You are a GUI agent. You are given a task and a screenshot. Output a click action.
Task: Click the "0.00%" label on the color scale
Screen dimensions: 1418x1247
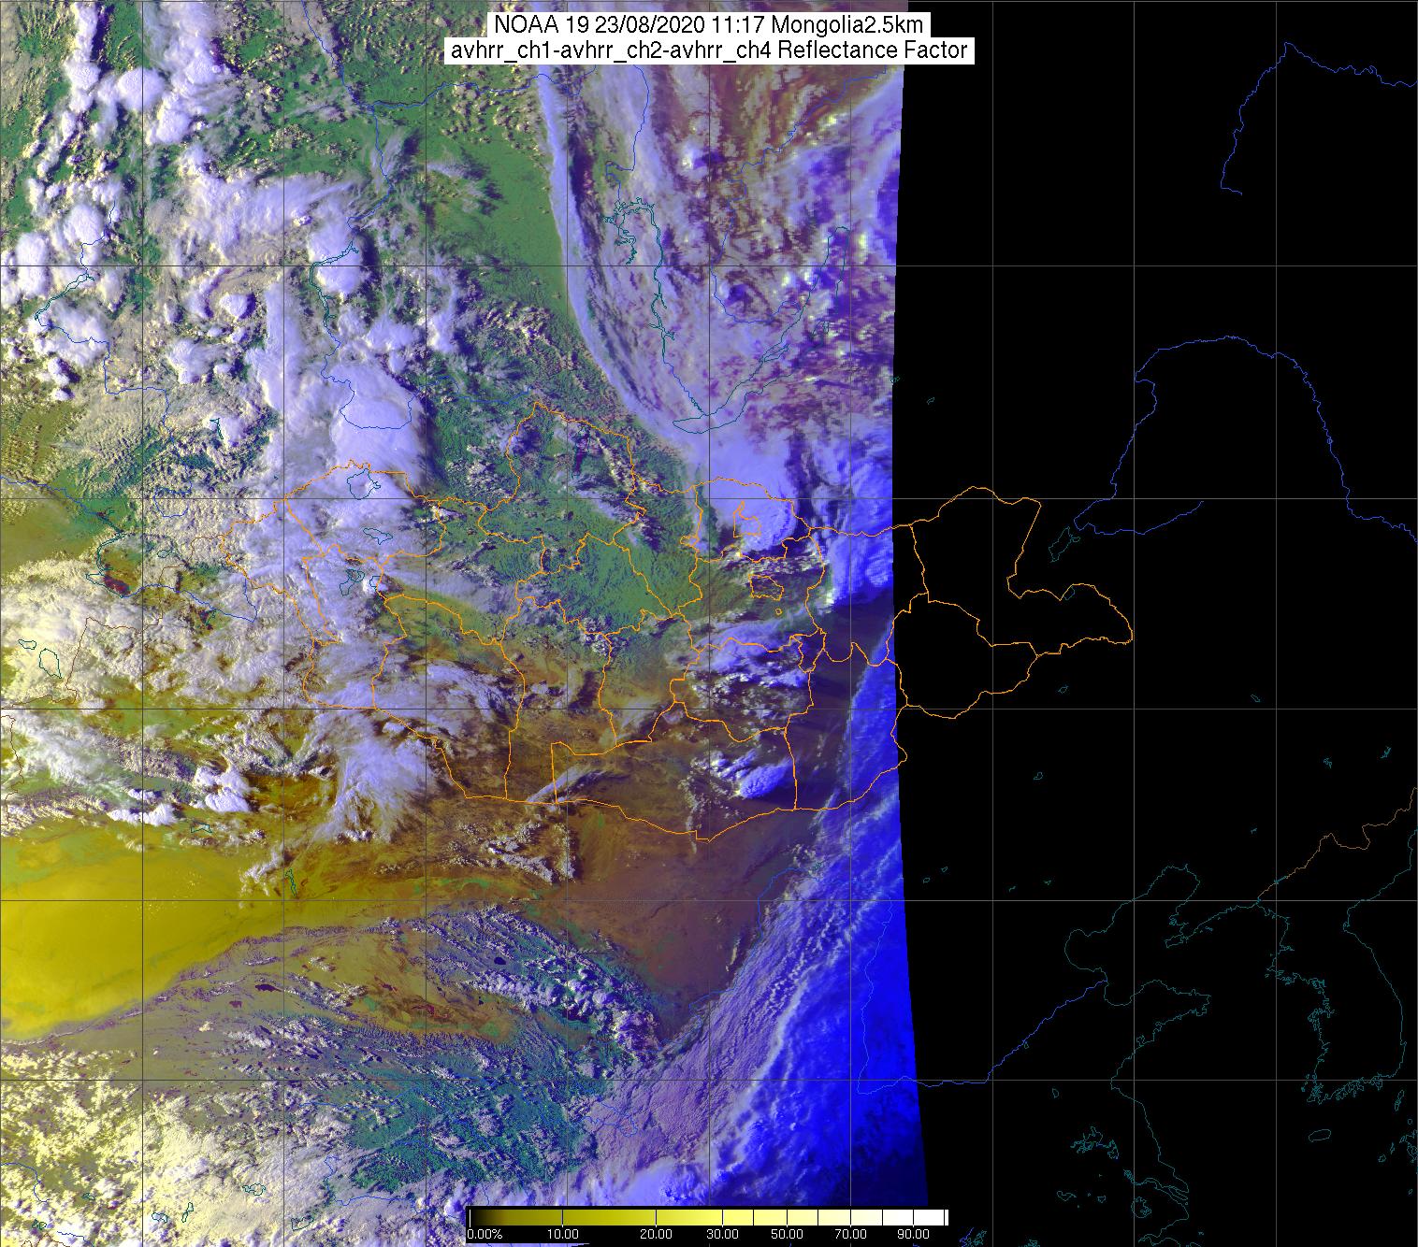(x=485, y=1235)
